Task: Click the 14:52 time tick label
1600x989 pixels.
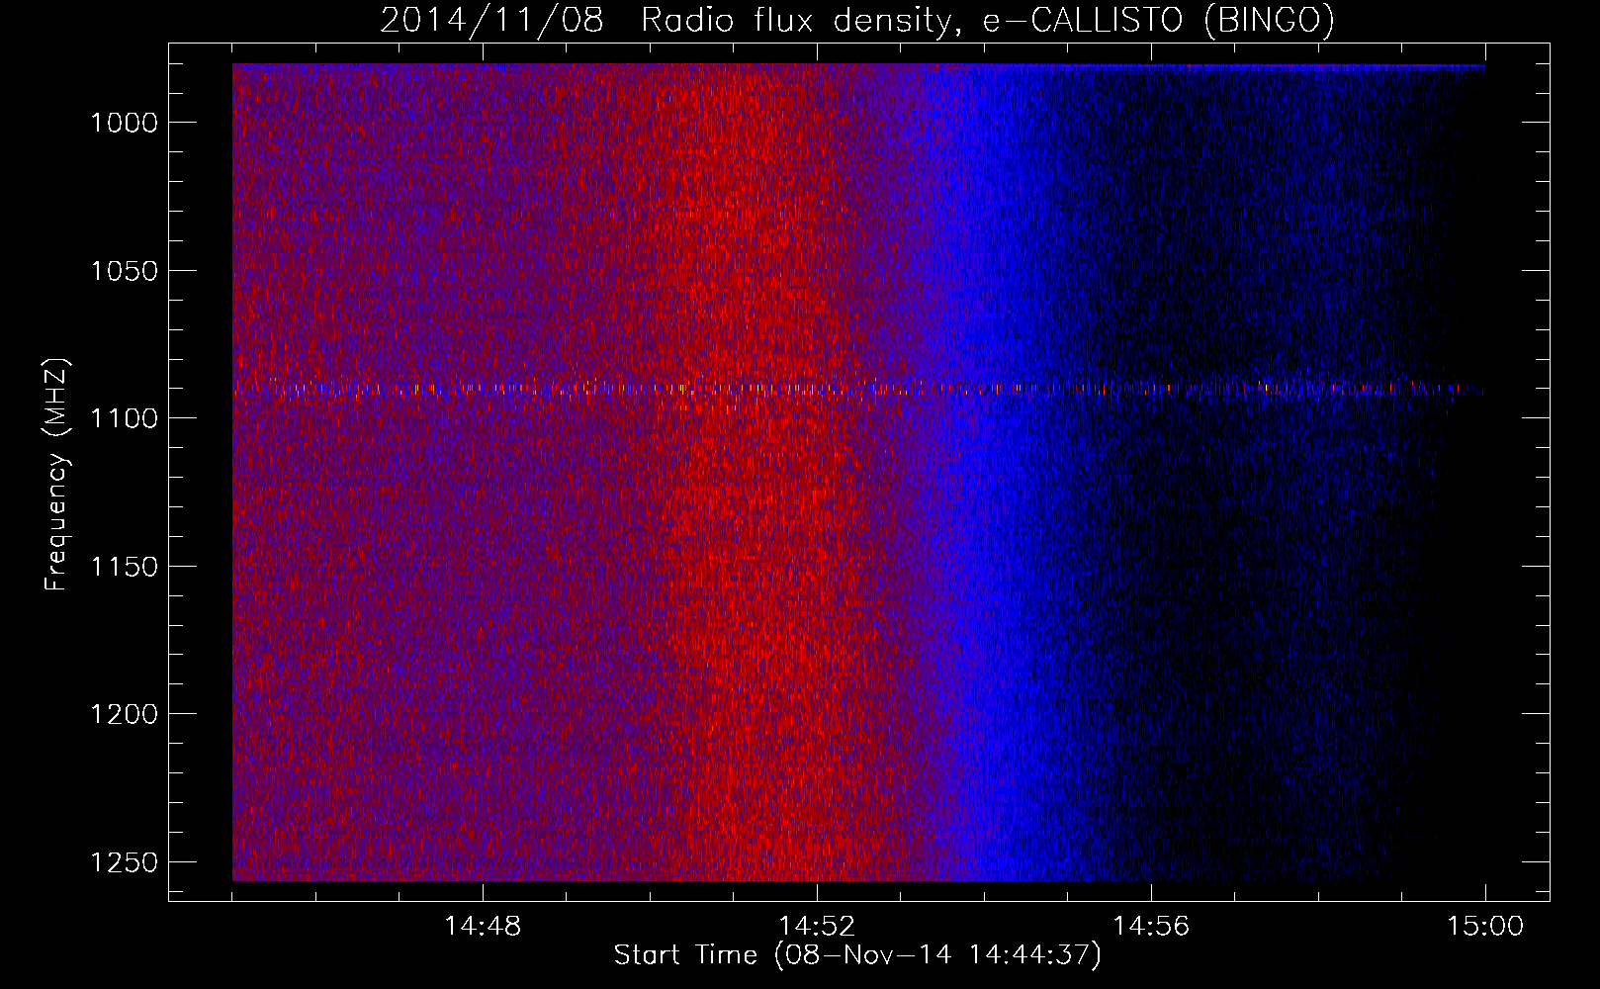Action: (817, 927)
